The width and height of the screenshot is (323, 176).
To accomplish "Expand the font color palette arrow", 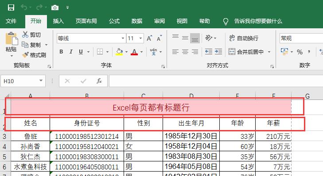I will click(x=141, y=52).
